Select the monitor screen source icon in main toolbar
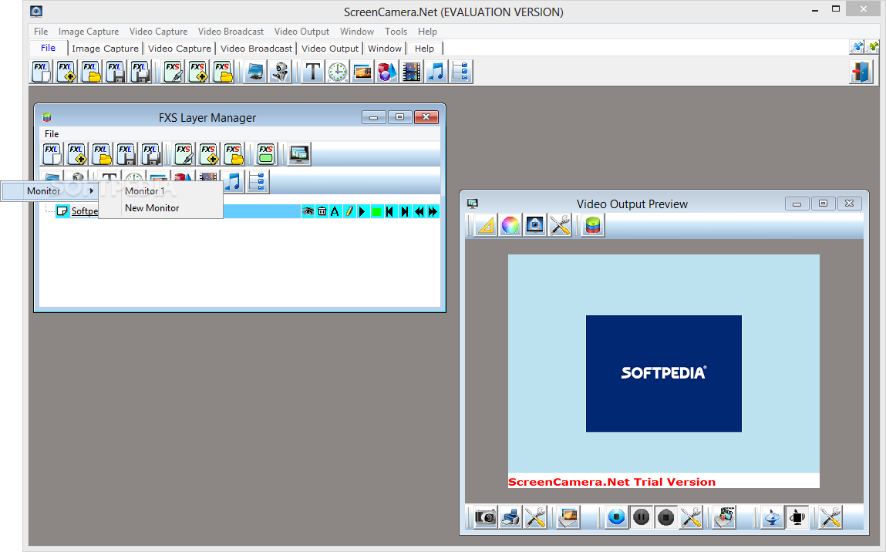 pos(255,72)
